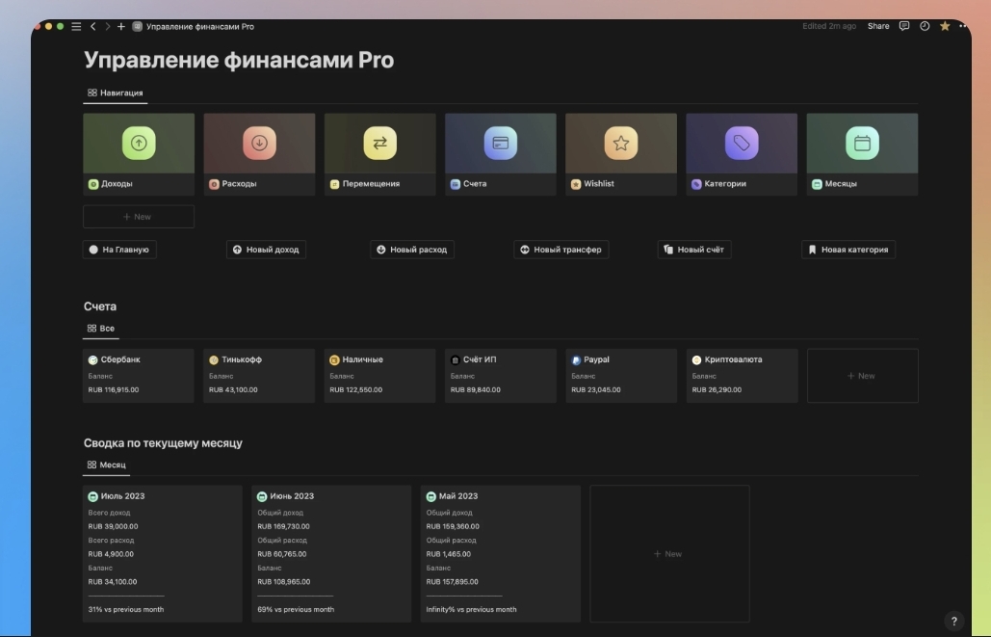Screen dimensions: 991x637
Task: Open the Перемещения transfer arrows card
Action: click(x=379, y=143)
